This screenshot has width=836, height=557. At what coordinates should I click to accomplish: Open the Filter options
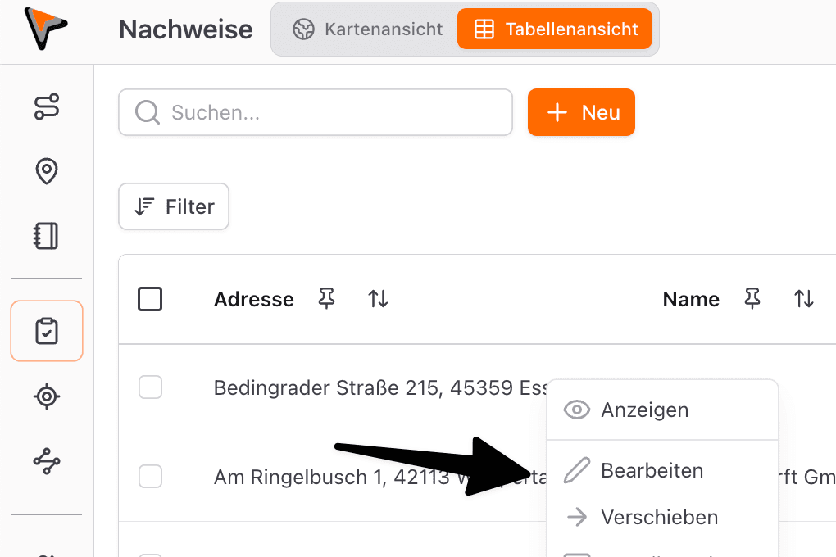(x=173, y=206)
